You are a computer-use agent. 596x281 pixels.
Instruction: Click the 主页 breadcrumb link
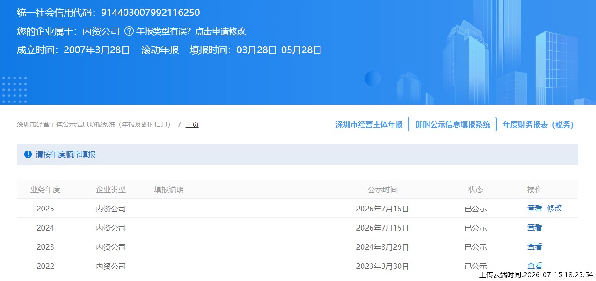192,124
